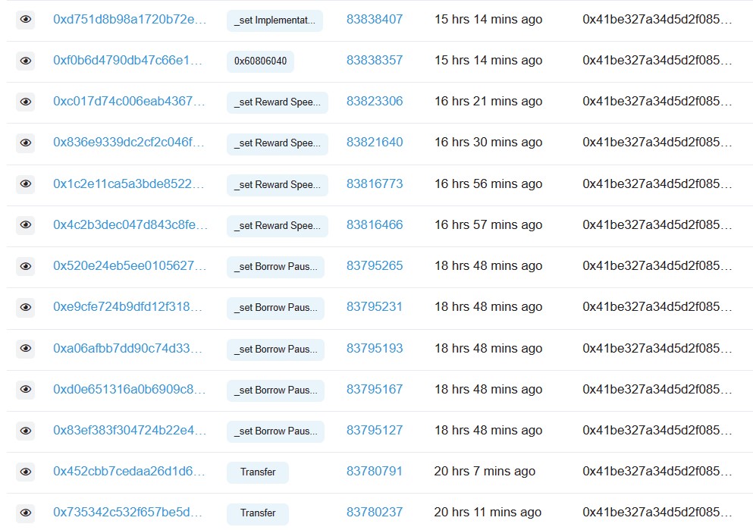Viewport: 753px width, 530px height.
Task: Click eye icon beside transaction 0x520e24eb5ee0105627
Action: tap(26, 266)
